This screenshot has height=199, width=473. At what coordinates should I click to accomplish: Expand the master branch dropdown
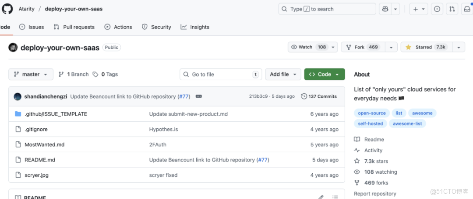(31, 74)
